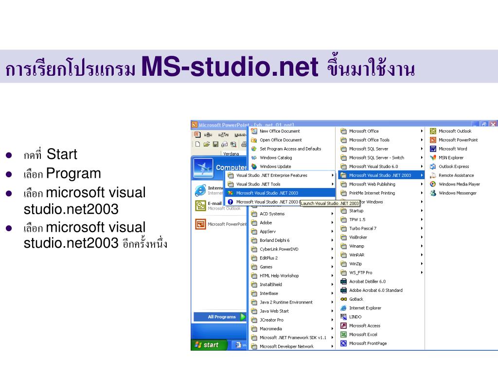Open PrintMe Internet Printing folder

(381, 193)
